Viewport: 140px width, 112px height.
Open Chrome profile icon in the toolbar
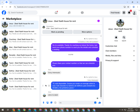[134, 7]
